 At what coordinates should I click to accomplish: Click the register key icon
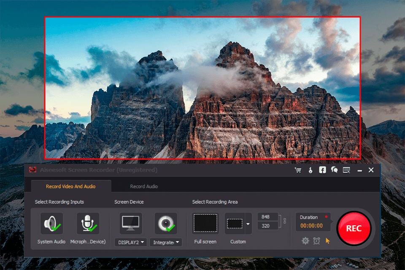pyautogui.click(x=310, y=170)
